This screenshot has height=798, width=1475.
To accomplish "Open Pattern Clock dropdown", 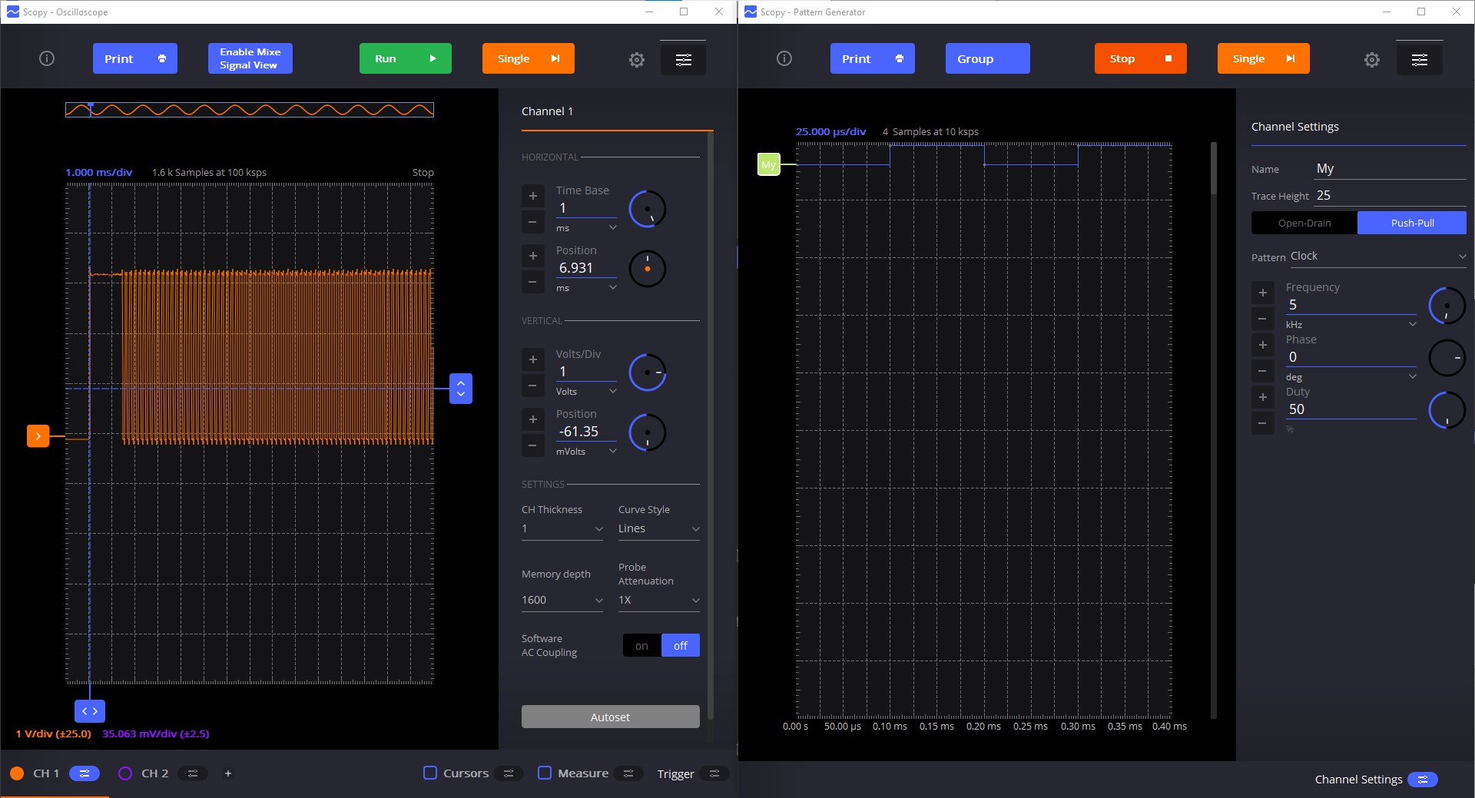I will coord(1378,257).
